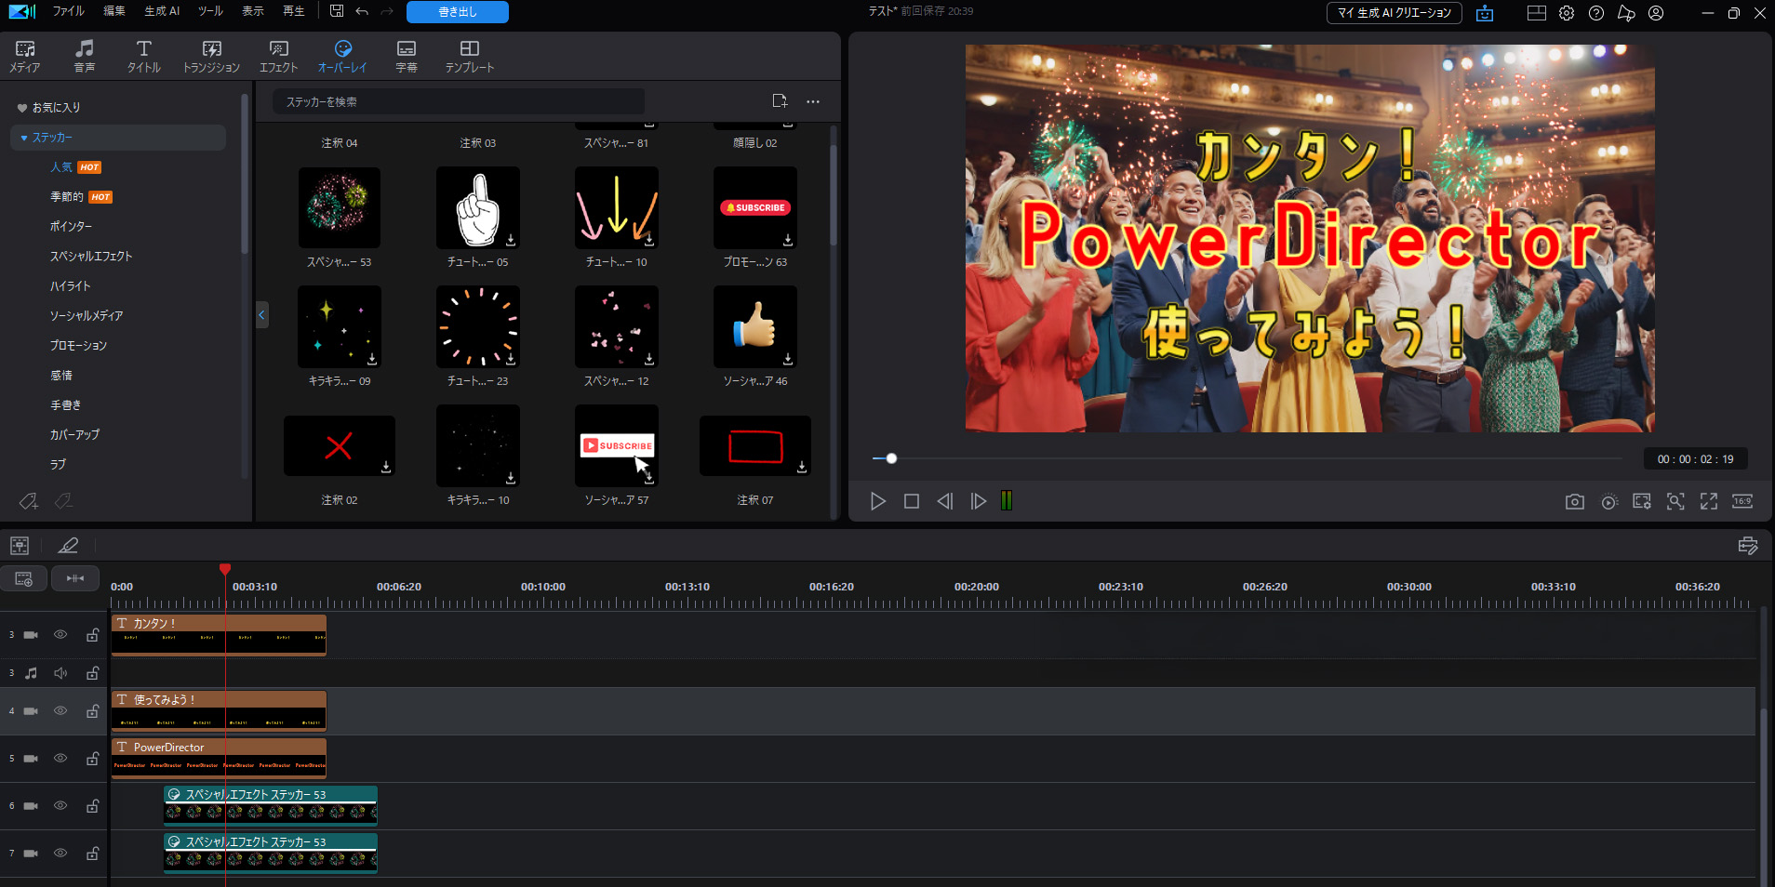
Task: Open the 字幕 (Subtitle) room
Action: (407, 56)
